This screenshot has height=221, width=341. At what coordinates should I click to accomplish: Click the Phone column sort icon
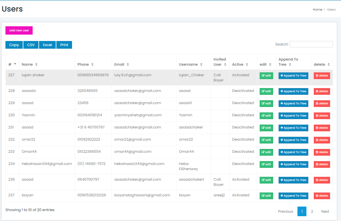click(92, 64)
